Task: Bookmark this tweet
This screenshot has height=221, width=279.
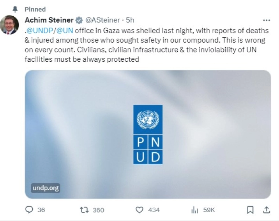Action: [251, 210]
